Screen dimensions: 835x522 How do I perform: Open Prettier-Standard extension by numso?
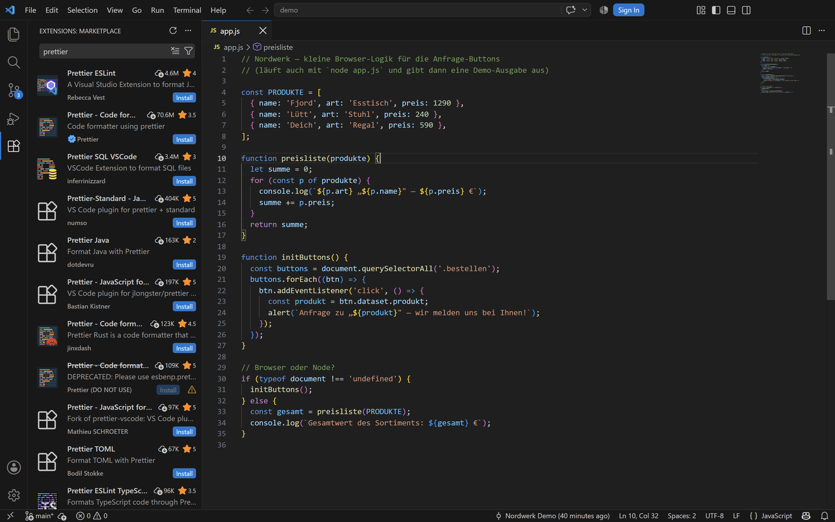tap(115, 210)
